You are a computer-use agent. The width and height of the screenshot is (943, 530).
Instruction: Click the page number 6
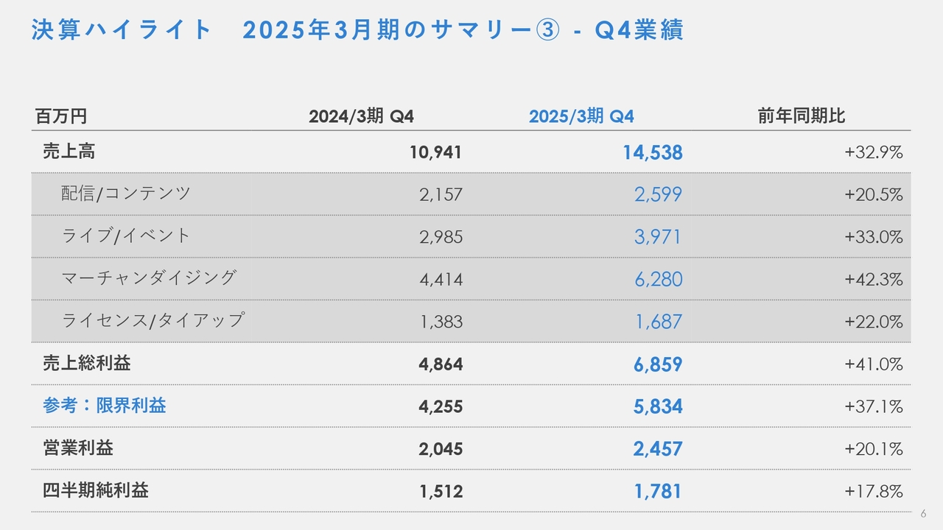pos(925,513)
